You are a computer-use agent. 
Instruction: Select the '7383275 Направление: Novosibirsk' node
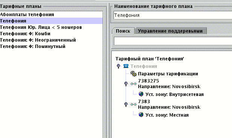coord(169,84)
